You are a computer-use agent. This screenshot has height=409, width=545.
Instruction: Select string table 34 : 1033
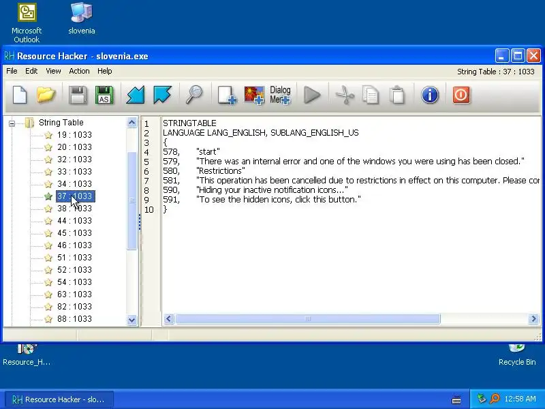click(74, 183)
